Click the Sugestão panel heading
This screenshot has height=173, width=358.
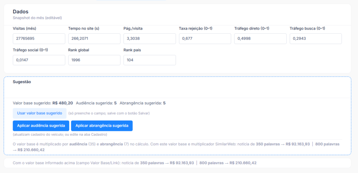pyautogui.click(x=22, y=82)
